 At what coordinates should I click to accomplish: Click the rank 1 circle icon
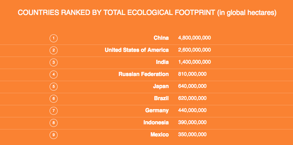click(54, 38)
